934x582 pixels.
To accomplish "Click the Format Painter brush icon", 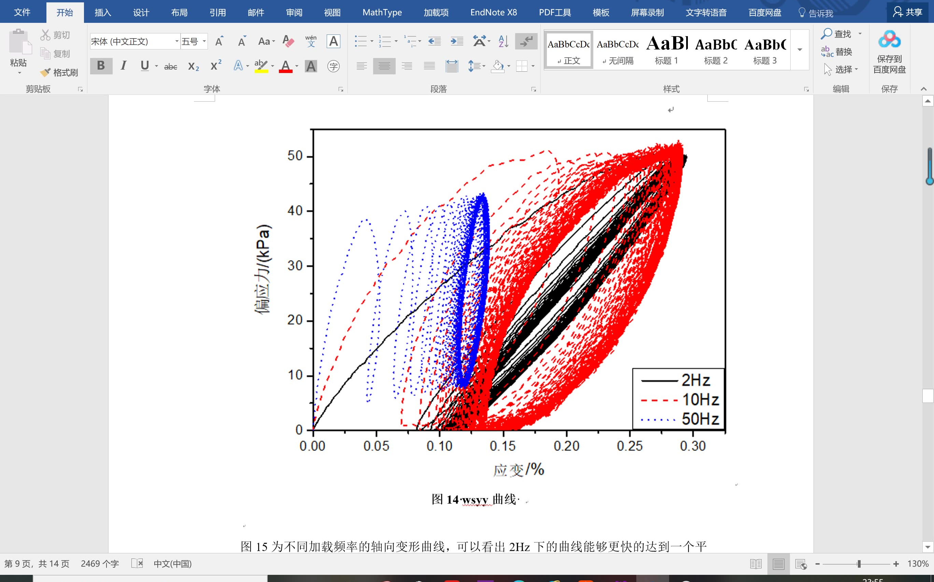I will coord(45,72).
